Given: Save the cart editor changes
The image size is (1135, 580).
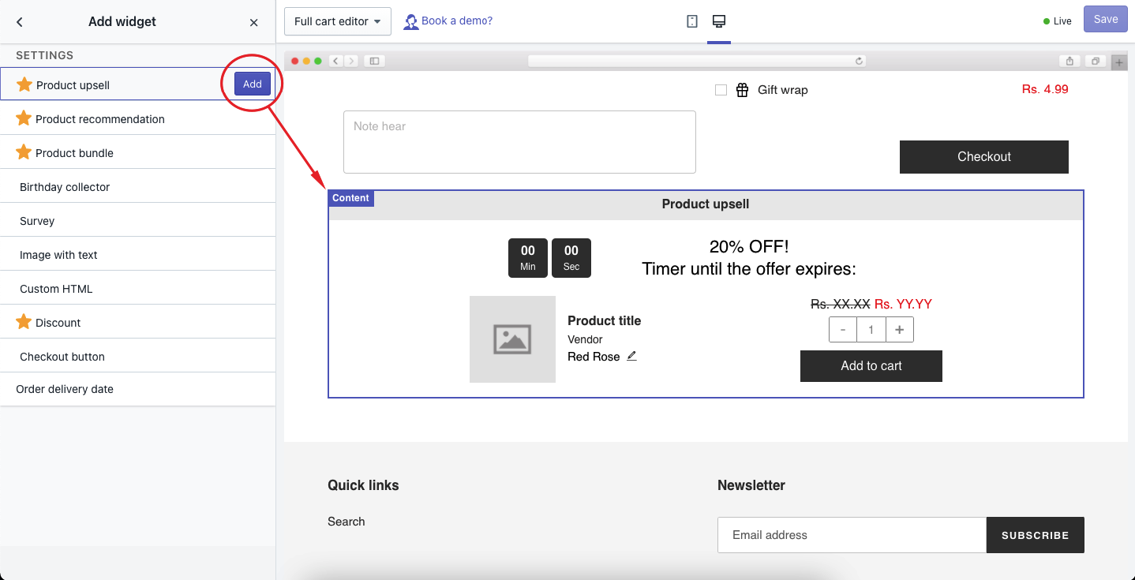Looking at the screenshot, I should pos(1105,20).
